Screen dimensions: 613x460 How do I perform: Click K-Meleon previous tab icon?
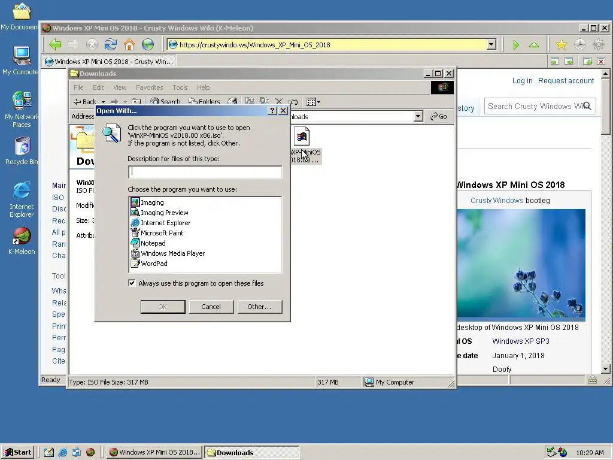point(555,61)
